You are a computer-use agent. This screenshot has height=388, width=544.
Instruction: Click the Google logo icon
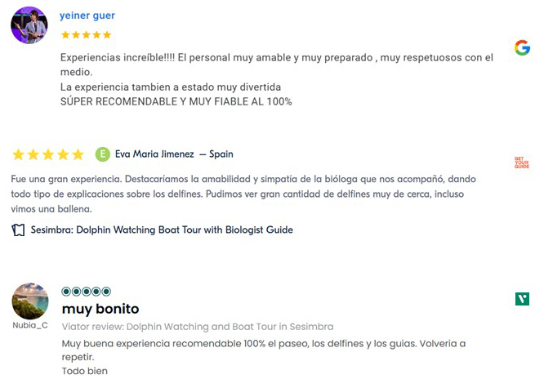(x=522, y=47)
